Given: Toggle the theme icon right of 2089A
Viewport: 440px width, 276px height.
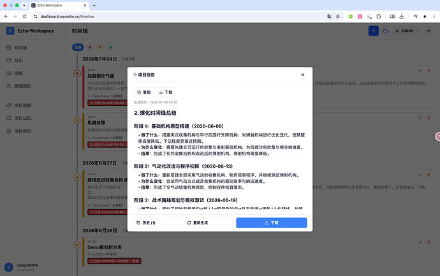Looking at the screenshot, I should click(x=429, y=31).
